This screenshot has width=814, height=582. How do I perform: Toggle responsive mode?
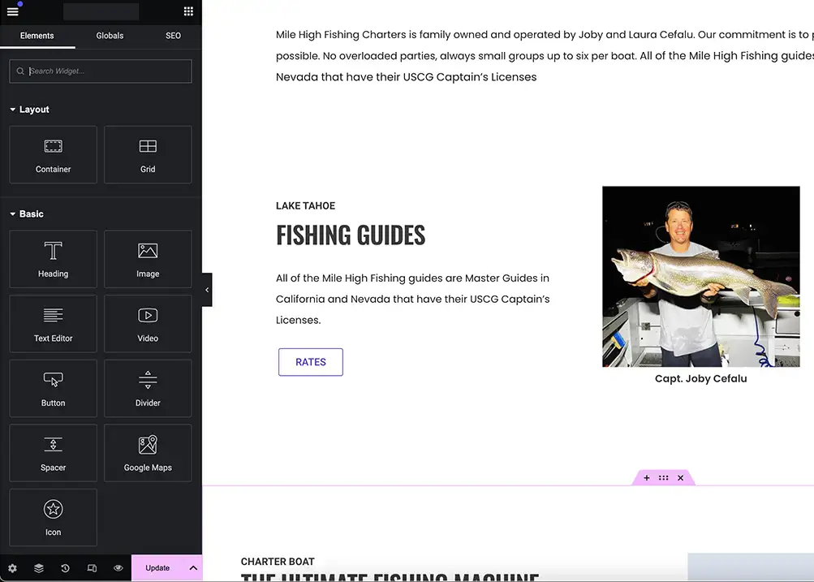click(92, 568)
